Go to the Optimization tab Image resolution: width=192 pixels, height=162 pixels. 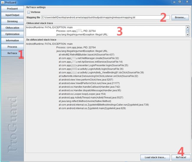12,34
